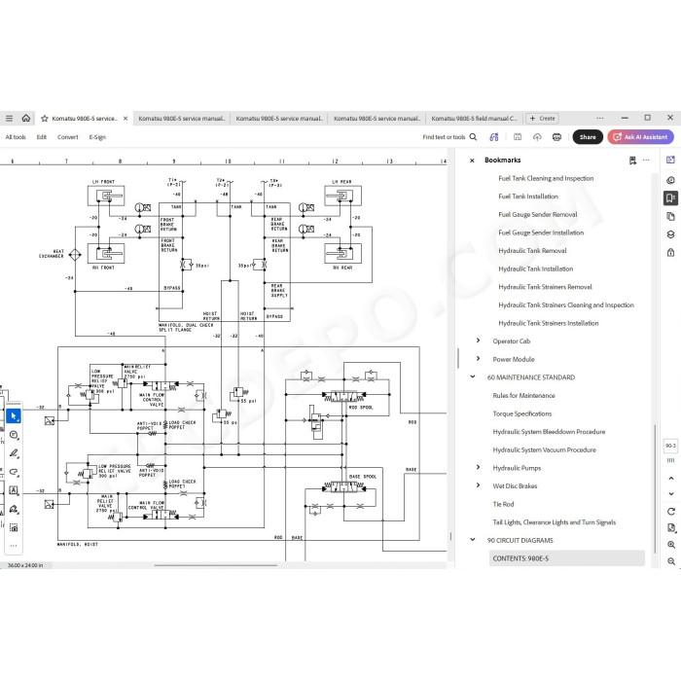This screenshot has width=681, height=681.
Task: Switch to the third Komatsu 980E-5 service manual tab
Action: click(x=279, y=118)
